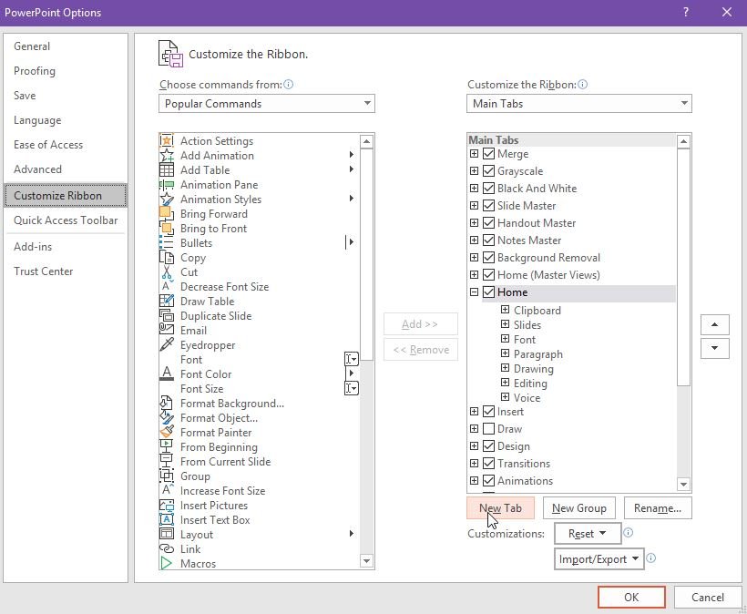Collapse the Home tab tree node
This screenshot has height=614, width=747.
[474, 292]
